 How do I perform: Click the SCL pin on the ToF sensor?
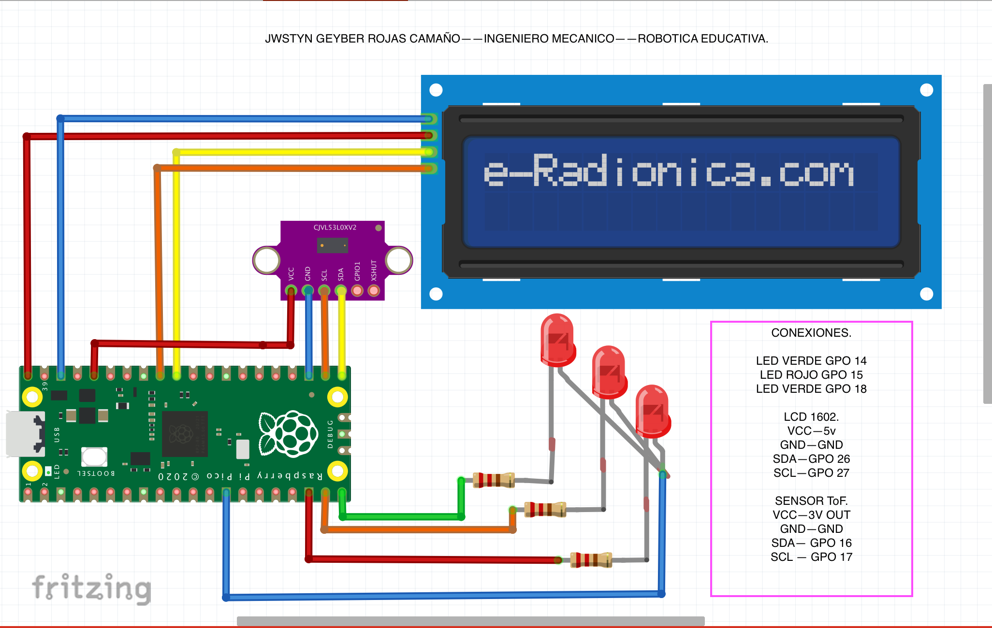point(324,290)
